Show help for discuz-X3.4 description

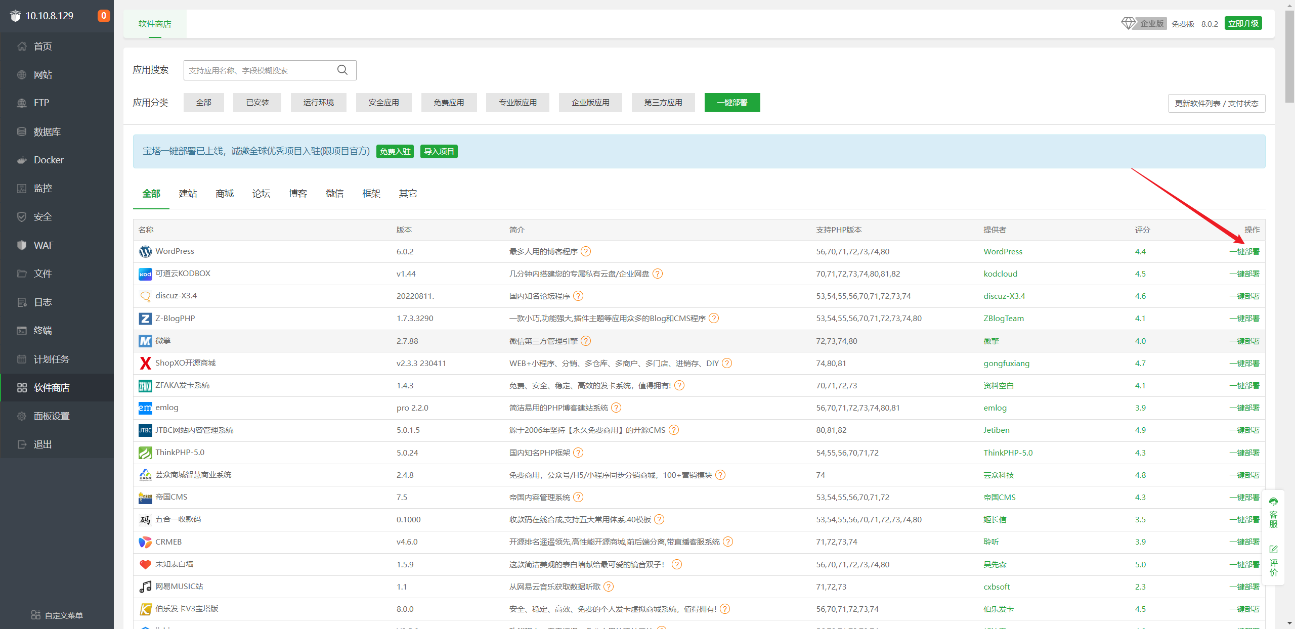578,296
